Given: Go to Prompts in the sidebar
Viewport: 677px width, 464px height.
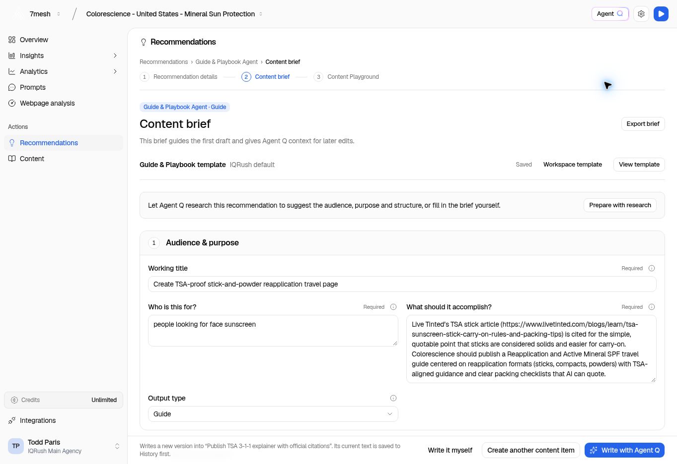Looking at the screenshot, I should 64,87.
